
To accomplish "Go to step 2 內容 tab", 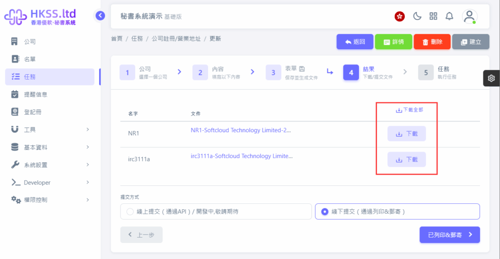I will [216, 73].
